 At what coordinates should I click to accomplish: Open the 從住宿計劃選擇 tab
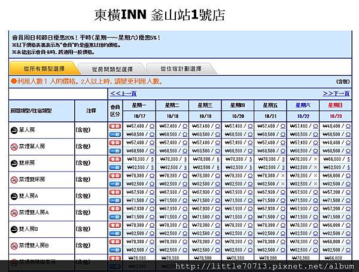pos(181,69)
